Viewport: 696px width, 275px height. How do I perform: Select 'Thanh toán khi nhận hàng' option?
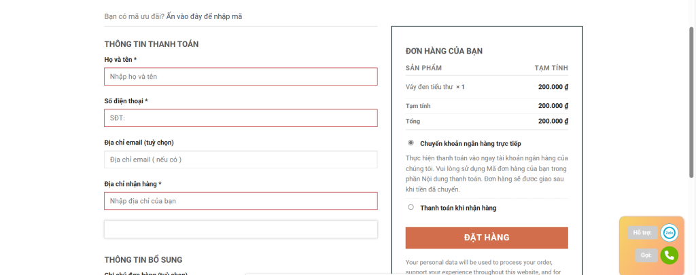point(411,207)
